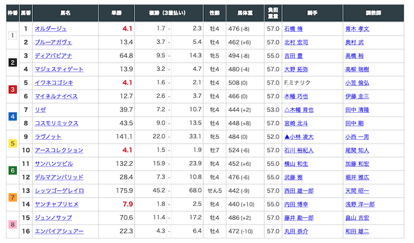Open horse ヤンチャプリヒメ link
This screenshot has height=243, width=414.
coord(56,204)
